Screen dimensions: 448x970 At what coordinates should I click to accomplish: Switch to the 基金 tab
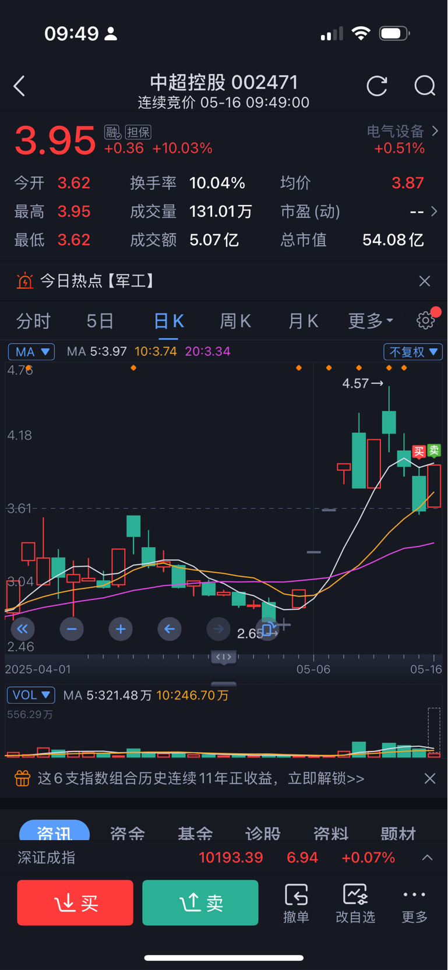195,833
